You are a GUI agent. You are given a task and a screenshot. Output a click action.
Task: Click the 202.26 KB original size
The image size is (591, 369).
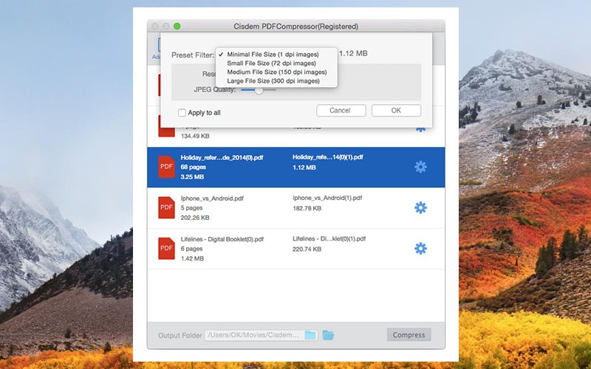(x=195, y=218)
